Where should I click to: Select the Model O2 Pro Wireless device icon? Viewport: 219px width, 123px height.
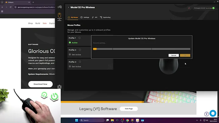(59, 17)
